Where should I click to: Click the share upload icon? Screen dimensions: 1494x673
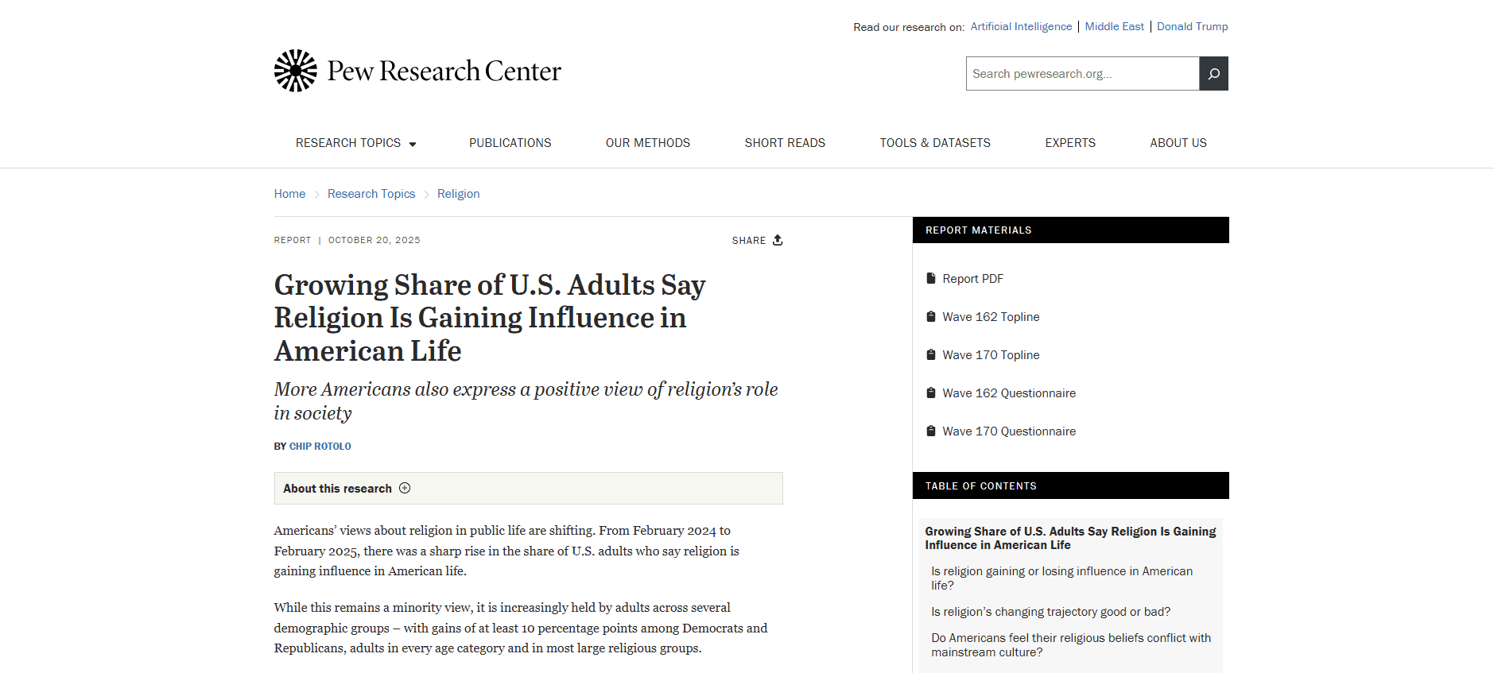tap(778, 240)
